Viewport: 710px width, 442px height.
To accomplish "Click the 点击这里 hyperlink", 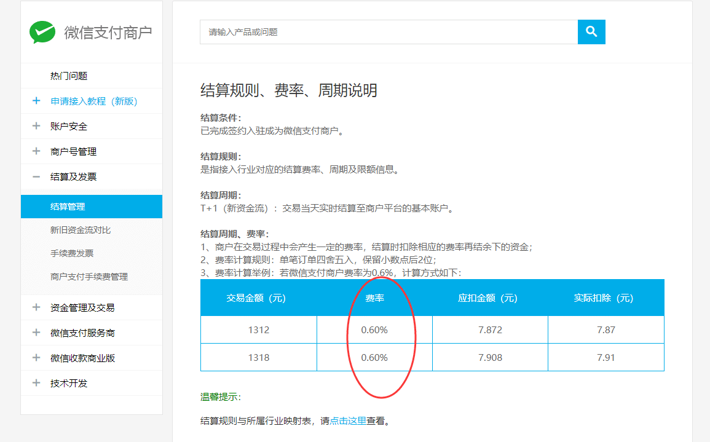I will (348, 420).
